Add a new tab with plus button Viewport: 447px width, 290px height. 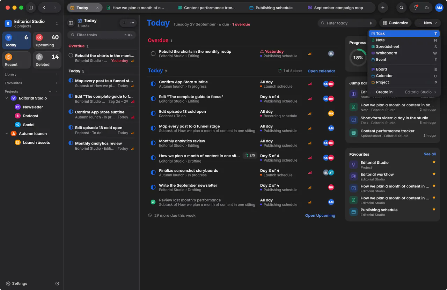coord(383,8)
